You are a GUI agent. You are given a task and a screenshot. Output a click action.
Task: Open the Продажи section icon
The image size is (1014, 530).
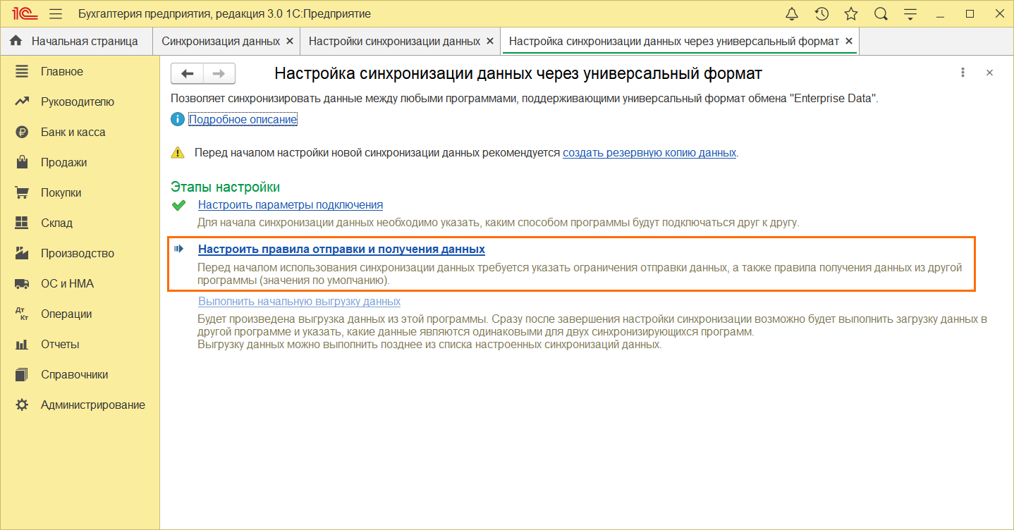[x=22, y=161]
